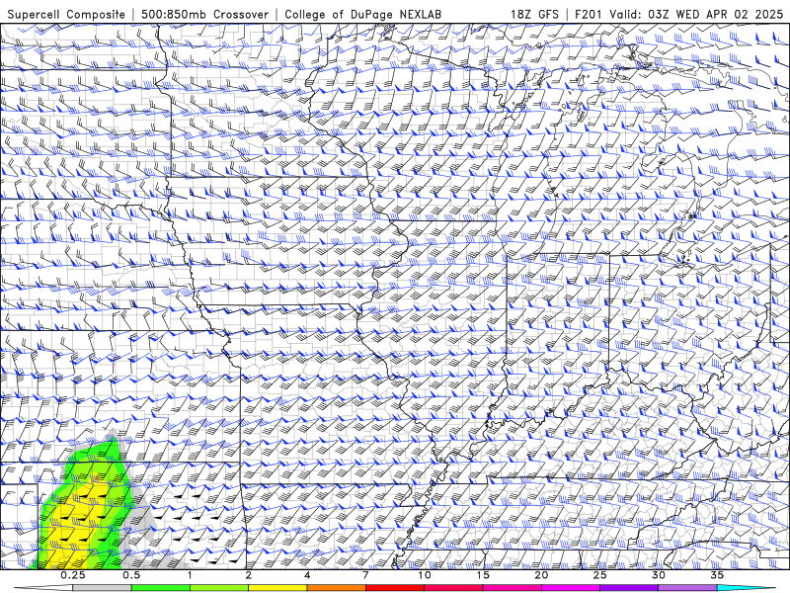
Task: Click the legend value 4
Action: 307,575
